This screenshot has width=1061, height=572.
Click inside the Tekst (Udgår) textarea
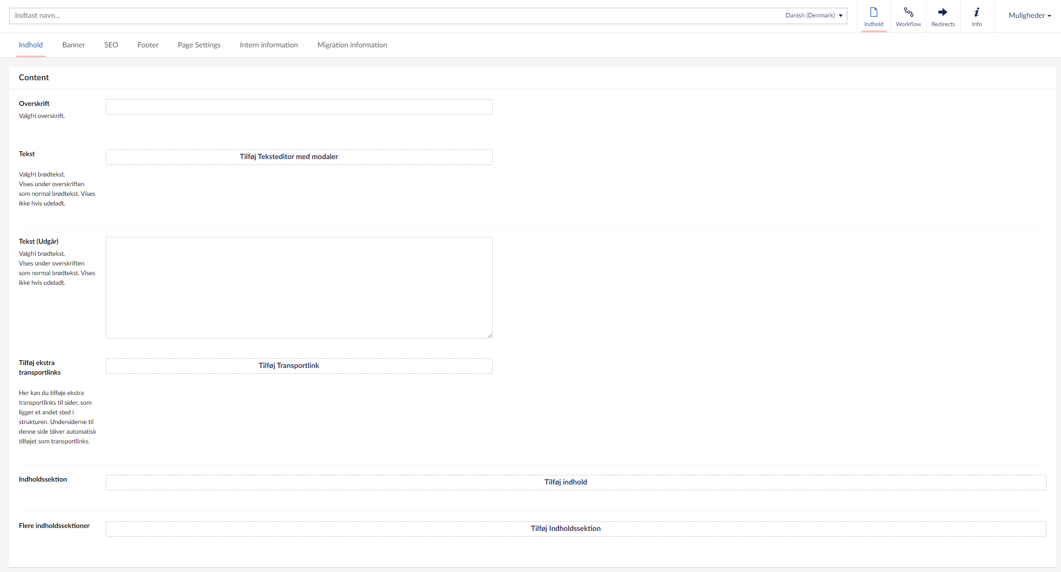299,287
